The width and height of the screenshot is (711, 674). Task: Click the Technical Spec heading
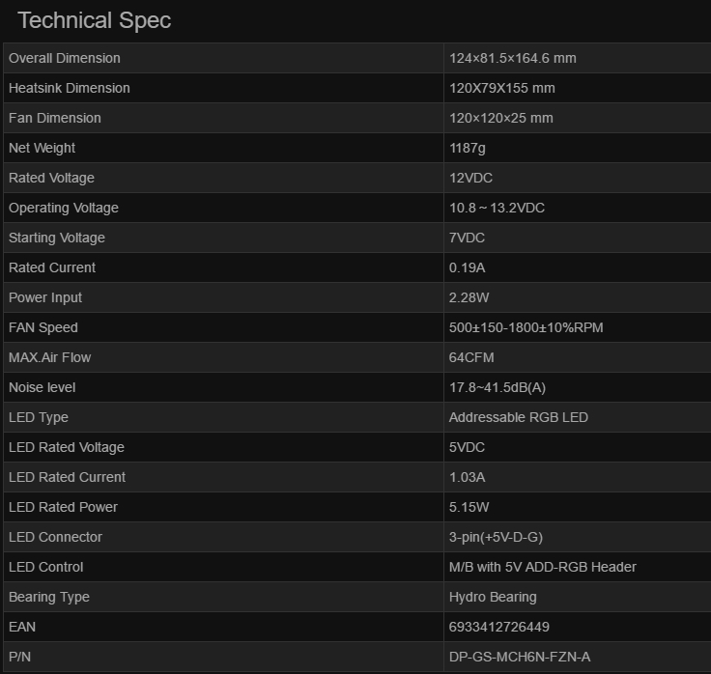(x=94, y=20)
